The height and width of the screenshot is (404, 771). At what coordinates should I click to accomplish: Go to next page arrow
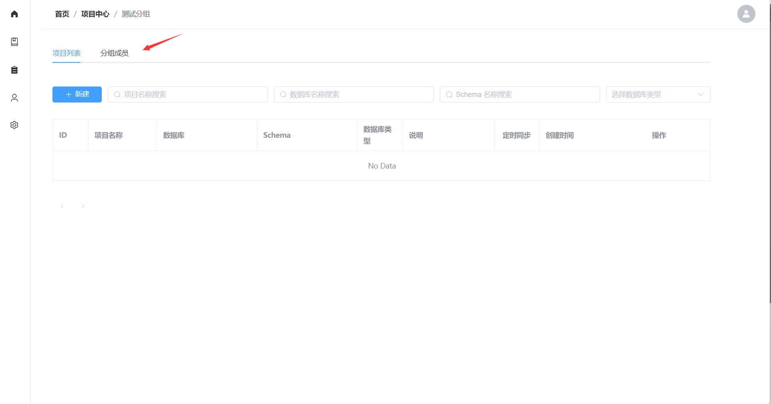(x=83, y=206)
